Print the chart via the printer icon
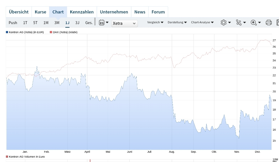 tap(269, 23)
